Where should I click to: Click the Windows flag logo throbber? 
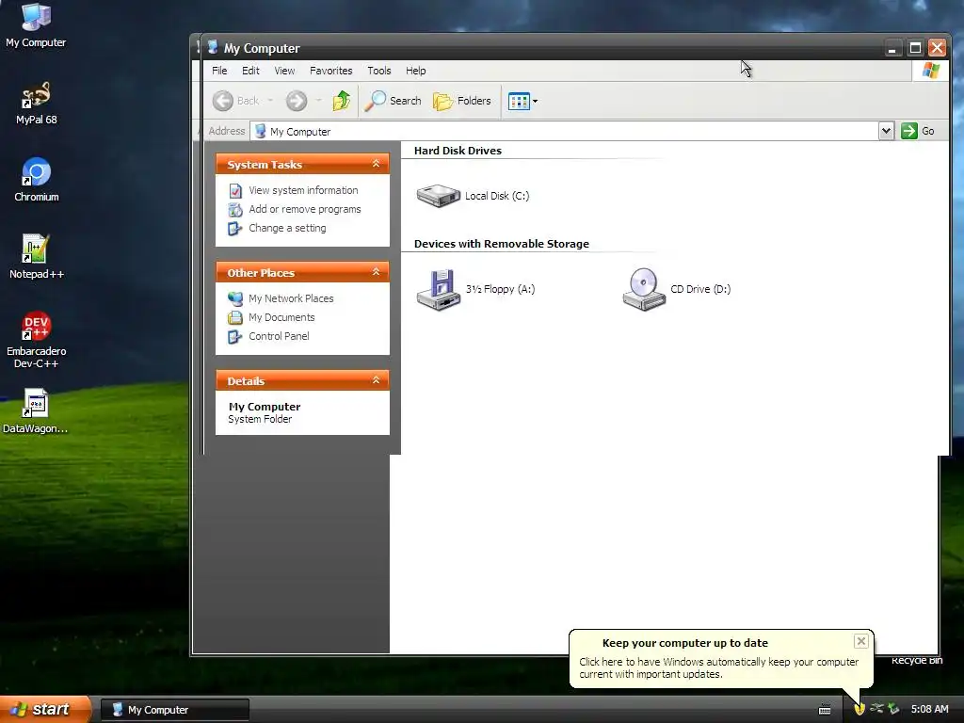[x=930, y=70]
